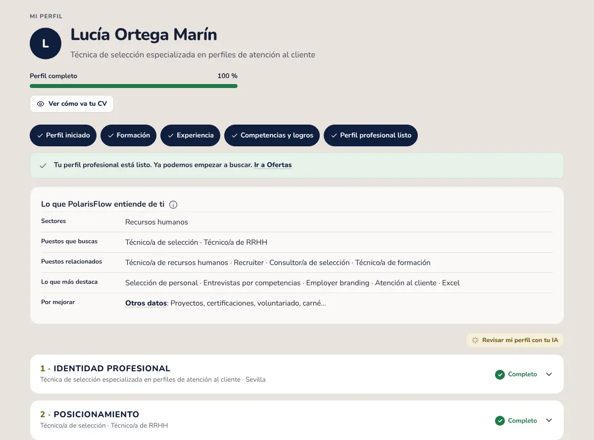Click the checkmark icon in the green ready banner

point(43,165)
